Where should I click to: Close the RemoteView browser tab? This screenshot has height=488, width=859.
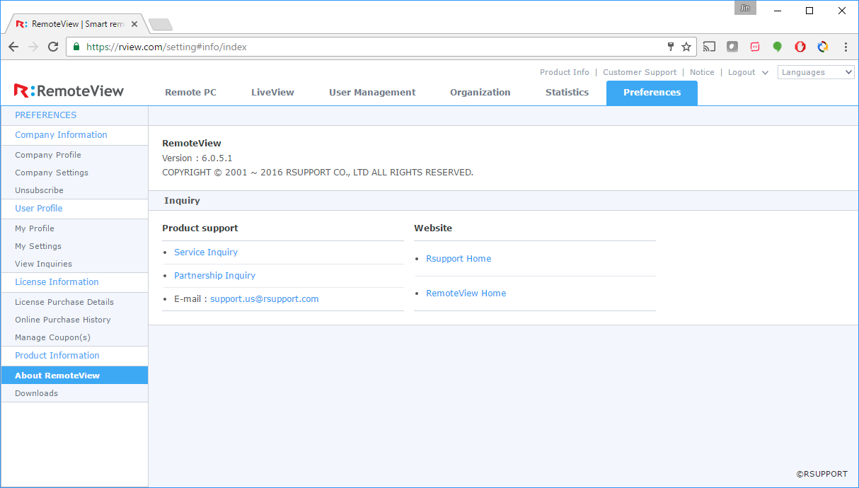click(134, 24)
